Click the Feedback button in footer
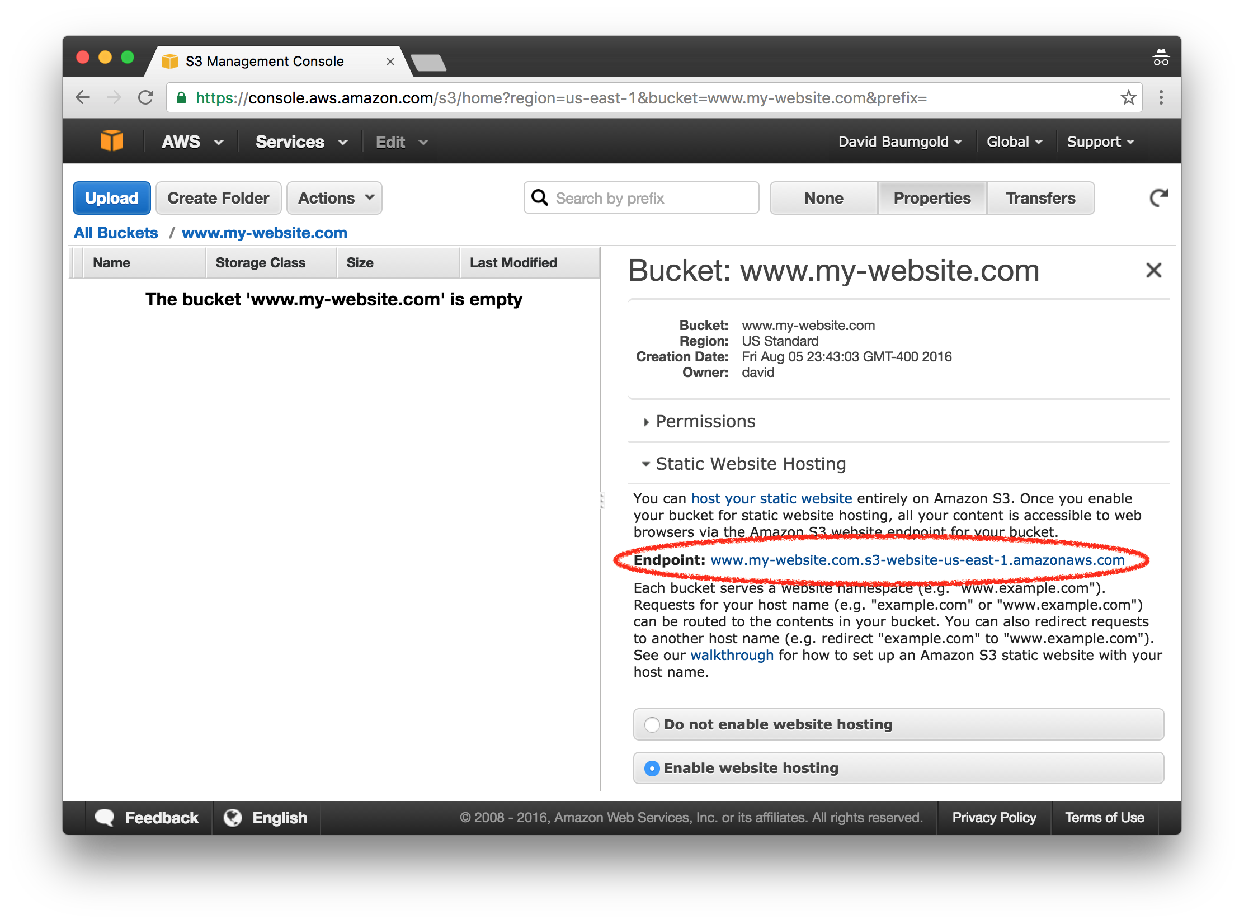Image resolution: width=1244 pixels, height=924 pixels. 148,818
